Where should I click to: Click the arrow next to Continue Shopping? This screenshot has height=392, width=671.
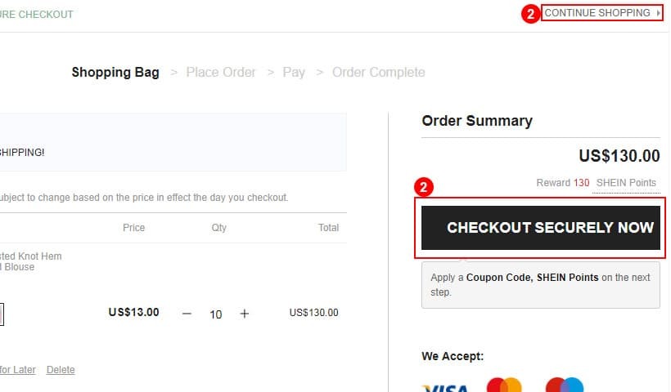coord(658,13)
